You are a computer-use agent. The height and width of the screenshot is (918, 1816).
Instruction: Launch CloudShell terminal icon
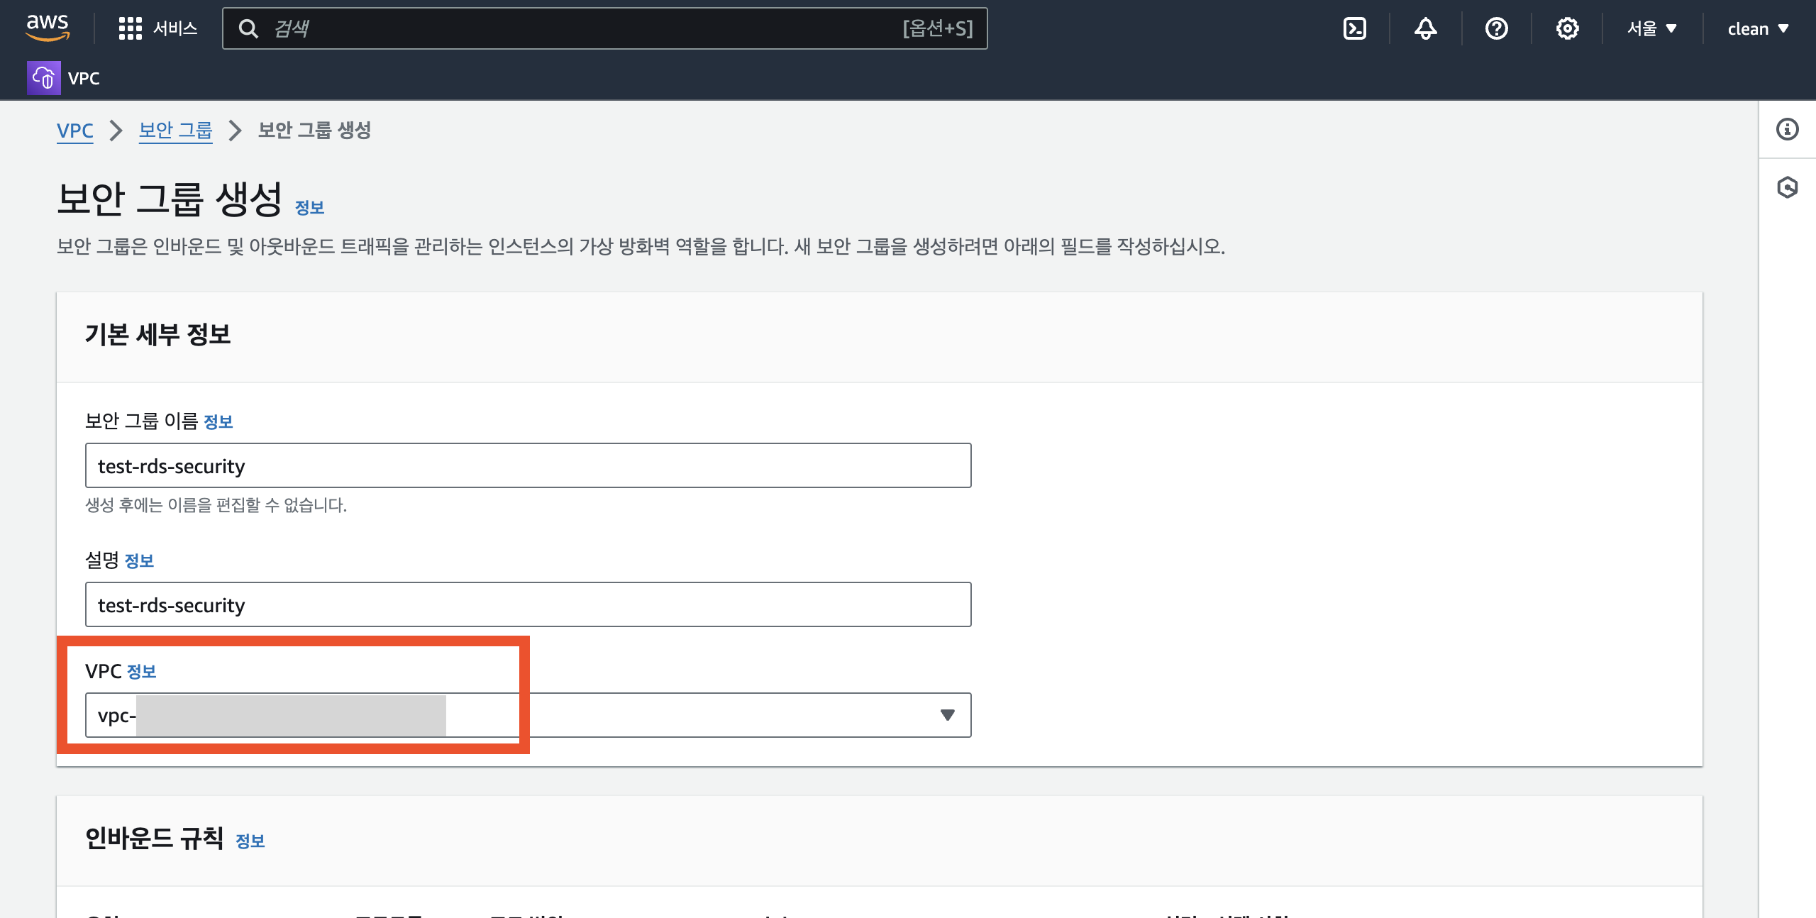pyautogui.click(x=1354, y=28)
